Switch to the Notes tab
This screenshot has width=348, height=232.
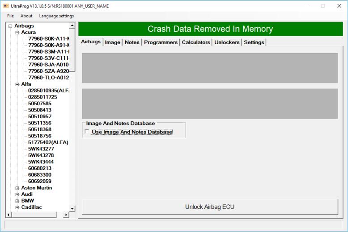click(x=132, y=42)
